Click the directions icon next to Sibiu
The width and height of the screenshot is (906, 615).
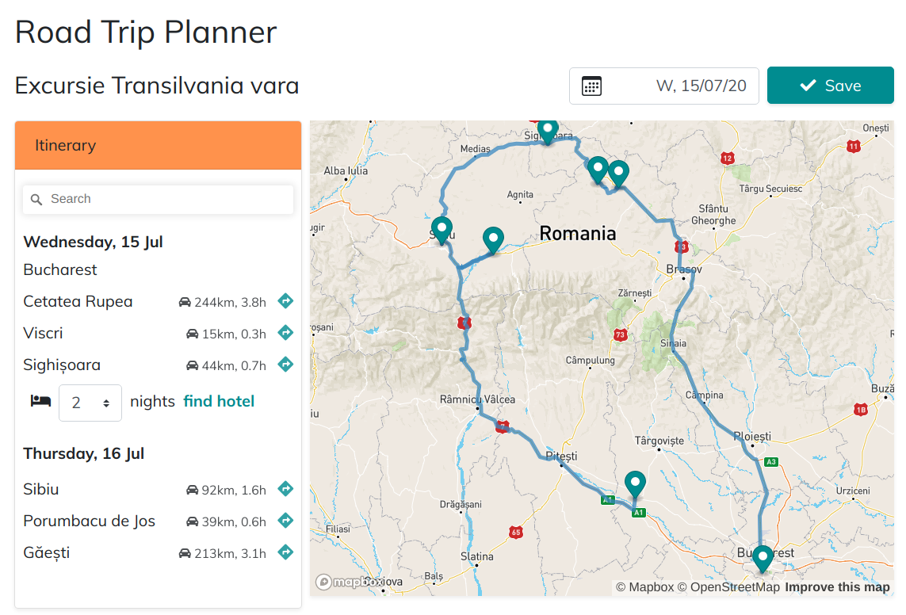click(285, 488)
